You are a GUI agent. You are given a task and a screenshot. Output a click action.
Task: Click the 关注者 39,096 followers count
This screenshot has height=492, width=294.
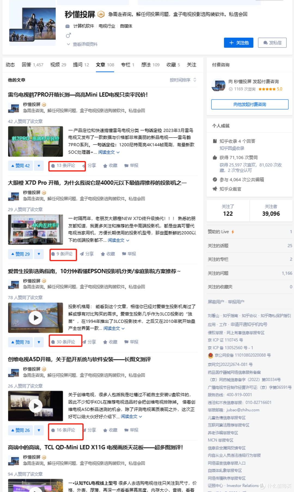tap(271, 211)
